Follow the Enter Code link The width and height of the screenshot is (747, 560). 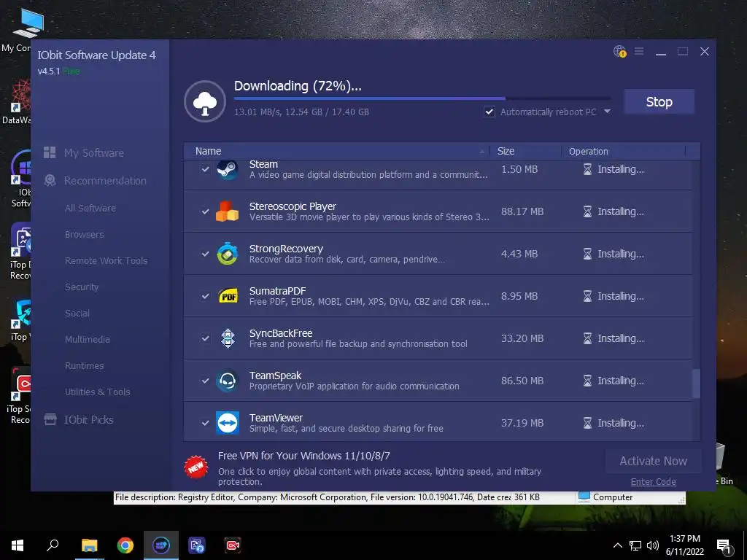click(653, 481)
